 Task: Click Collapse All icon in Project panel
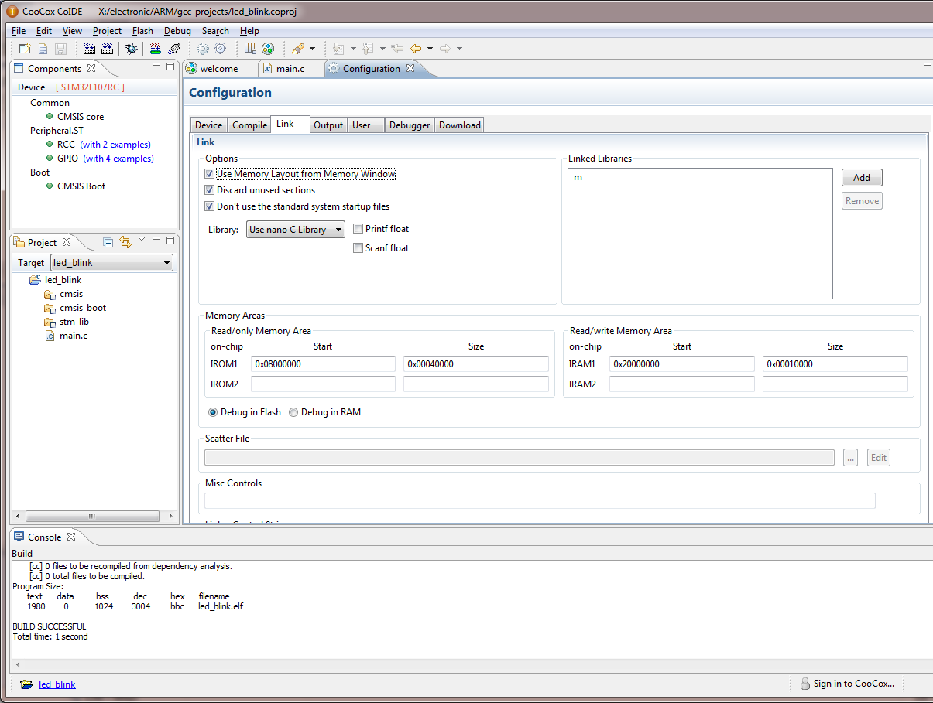point(108,242)
